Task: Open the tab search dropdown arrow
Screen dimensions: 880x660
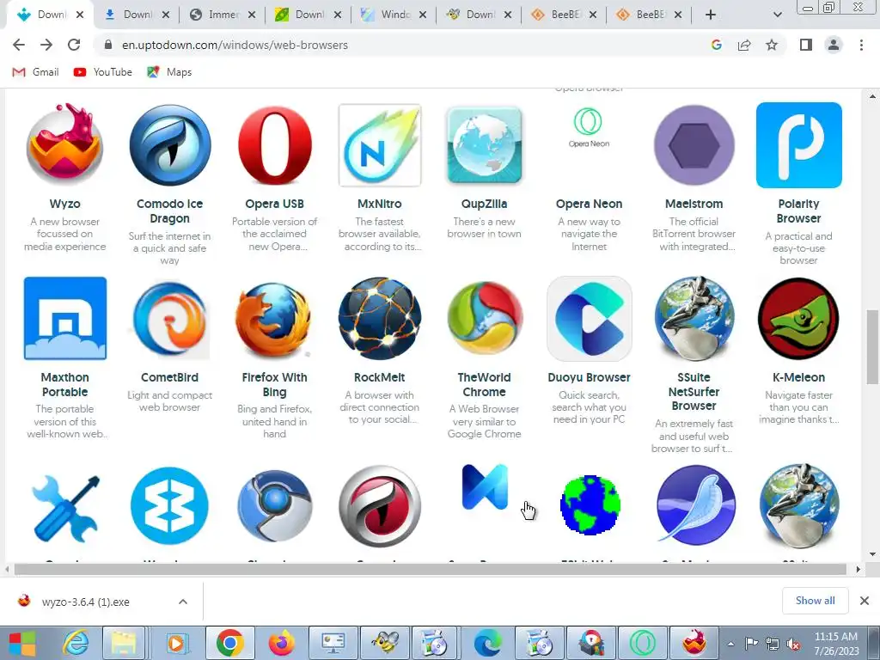Action: click(x=777, y=15)
